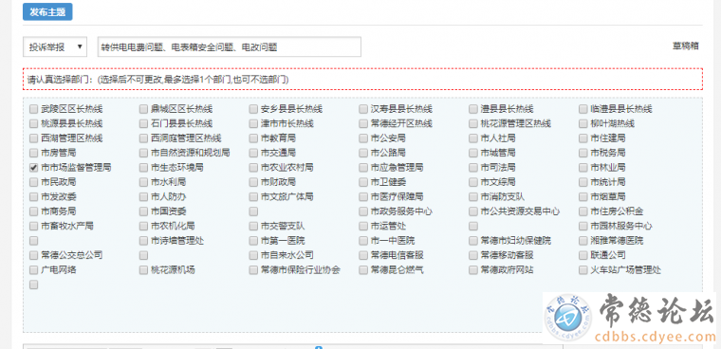Tick the 市人防办 checkbox

click(143, 197)
